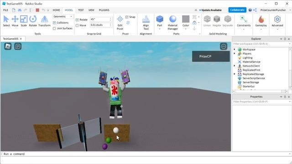Open the Part dropdown arrow

[160, 29]
